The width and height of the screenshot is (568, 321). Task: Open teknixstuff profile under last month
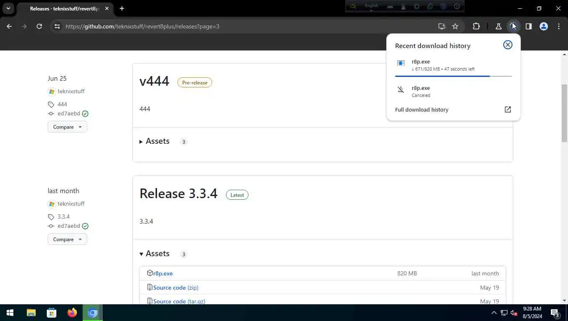point(71,204)
